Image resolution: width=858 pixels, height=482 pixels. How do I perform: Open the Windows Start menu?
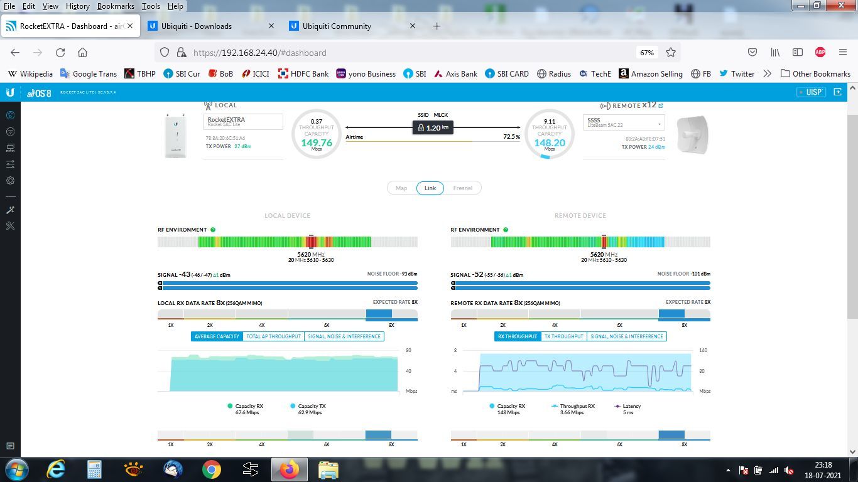(x=17, y=469)
